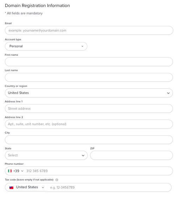Expand the +39 phone country code selector
The image size is (188, 197).
[16, 171]
